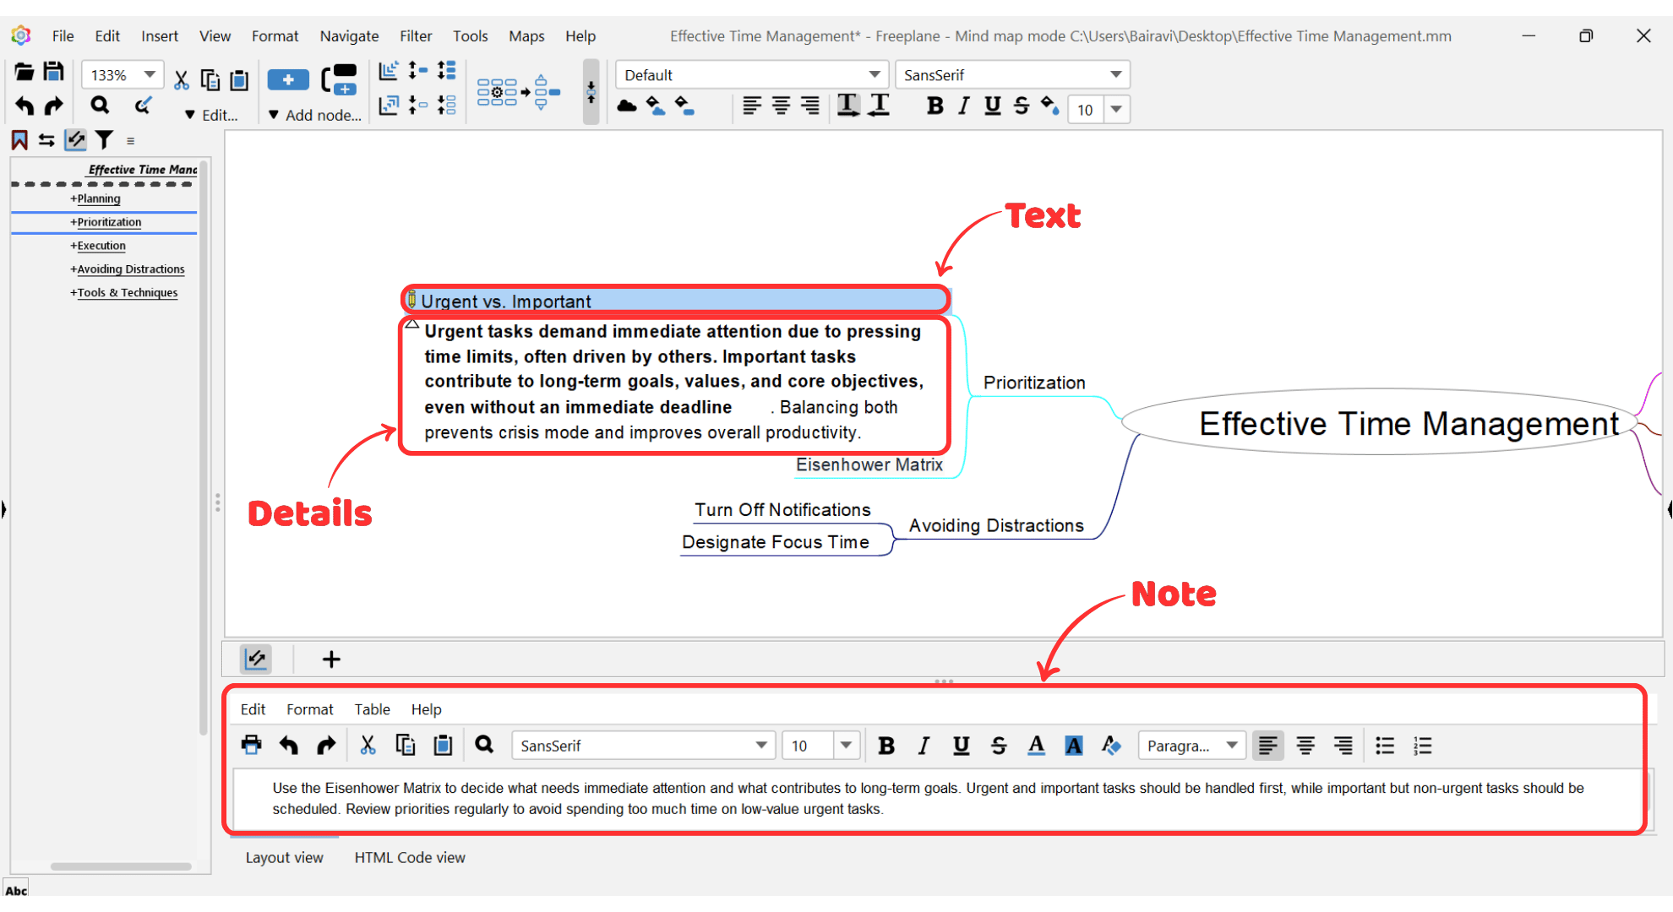
Task: Open the Table menu in the note editor
Action: coord(372,709)
